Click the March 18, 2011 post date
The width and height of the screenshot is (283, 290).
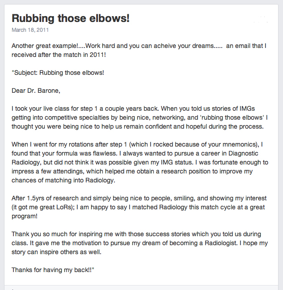(x=30, y=30)
